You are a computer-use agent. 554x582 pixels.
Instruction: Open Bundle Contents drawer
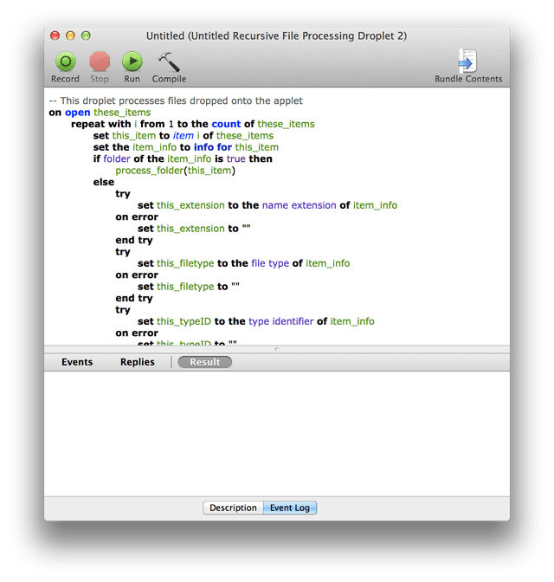click(x=467, y=61)
